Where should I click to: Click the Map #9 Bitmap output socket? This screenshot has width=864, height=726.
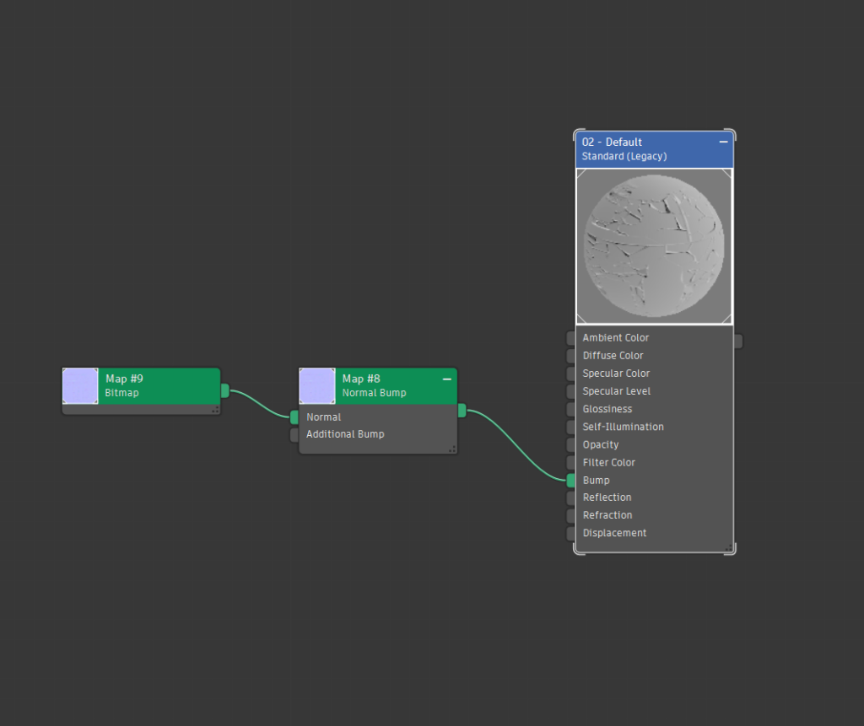coord(225,390)
